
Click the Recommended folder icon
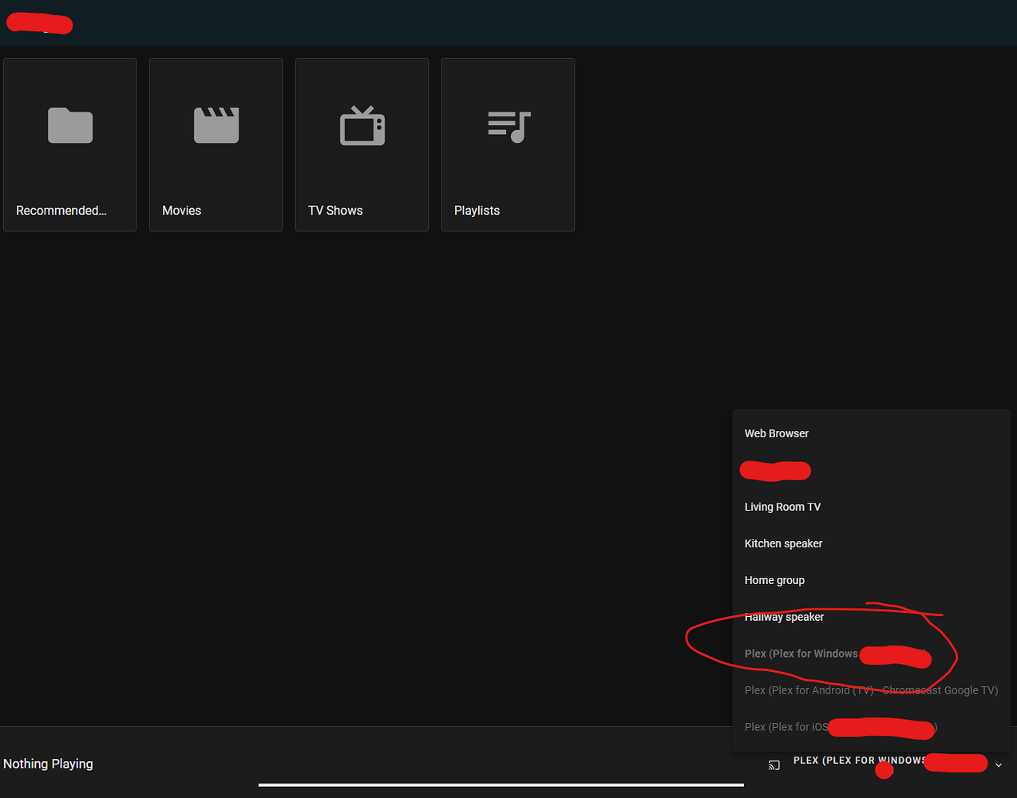(69, 125)
